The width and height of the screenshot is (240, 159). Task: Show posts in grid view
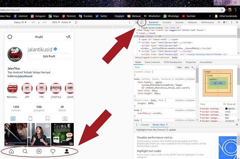click(13, 118)
